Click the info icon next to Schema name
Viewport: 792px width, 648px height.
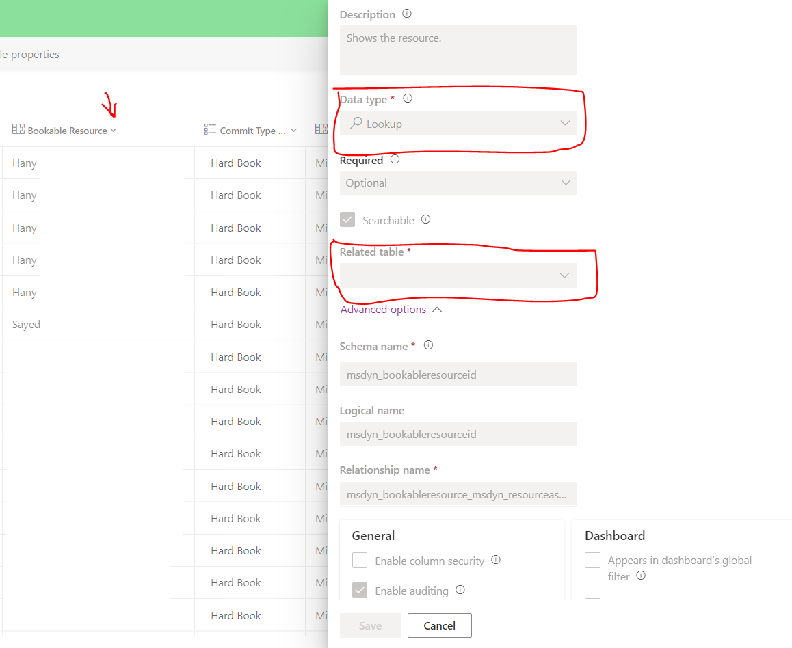pos(428,345)
